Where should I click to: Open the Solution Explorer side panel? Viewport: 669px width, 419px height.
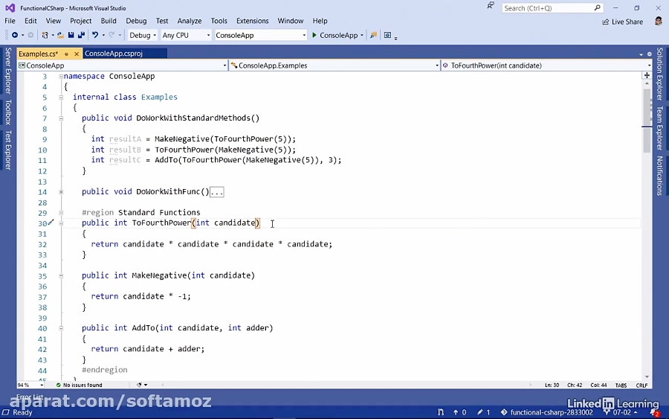(659, 74)
